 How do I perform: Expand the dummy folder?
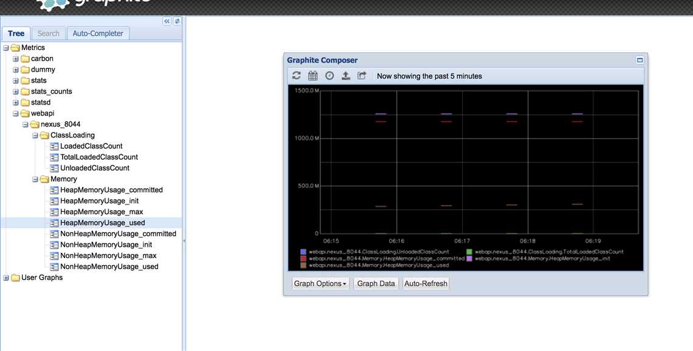[x=15, y=70]
